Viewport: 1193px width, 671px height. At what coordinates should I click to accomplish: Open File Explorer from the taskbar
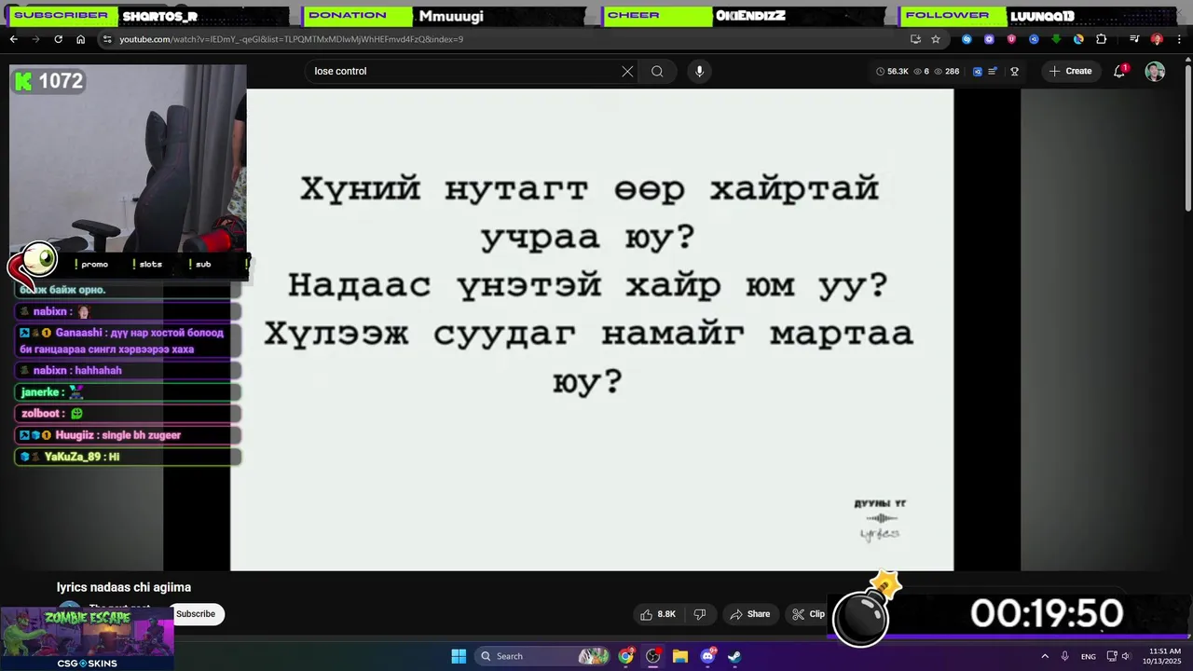point(680,656)
